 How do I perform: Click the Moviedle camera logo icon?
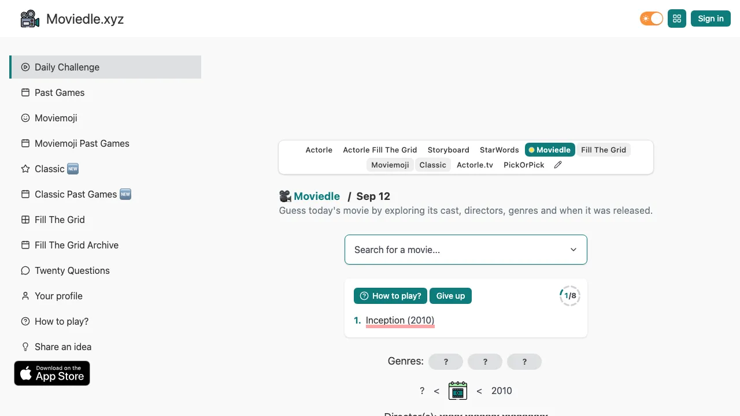coord(29,18)
